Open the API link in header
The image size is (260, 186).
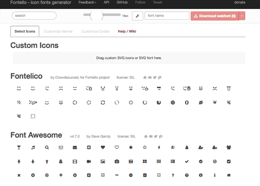click(x=106, y=2)
